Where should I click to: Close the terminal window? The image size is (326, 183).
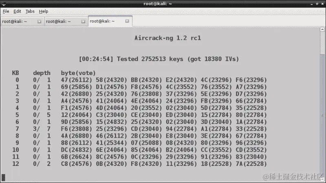click(x=322, y=4)
